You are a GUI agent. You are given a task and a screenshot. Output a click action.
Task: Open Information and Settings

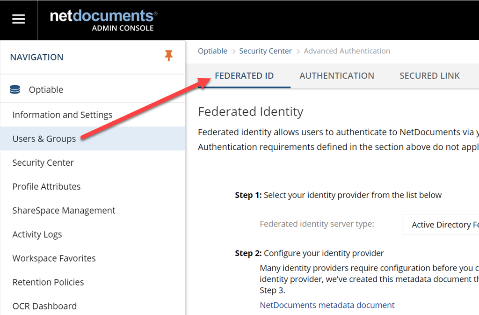click(x=62, y=115)
